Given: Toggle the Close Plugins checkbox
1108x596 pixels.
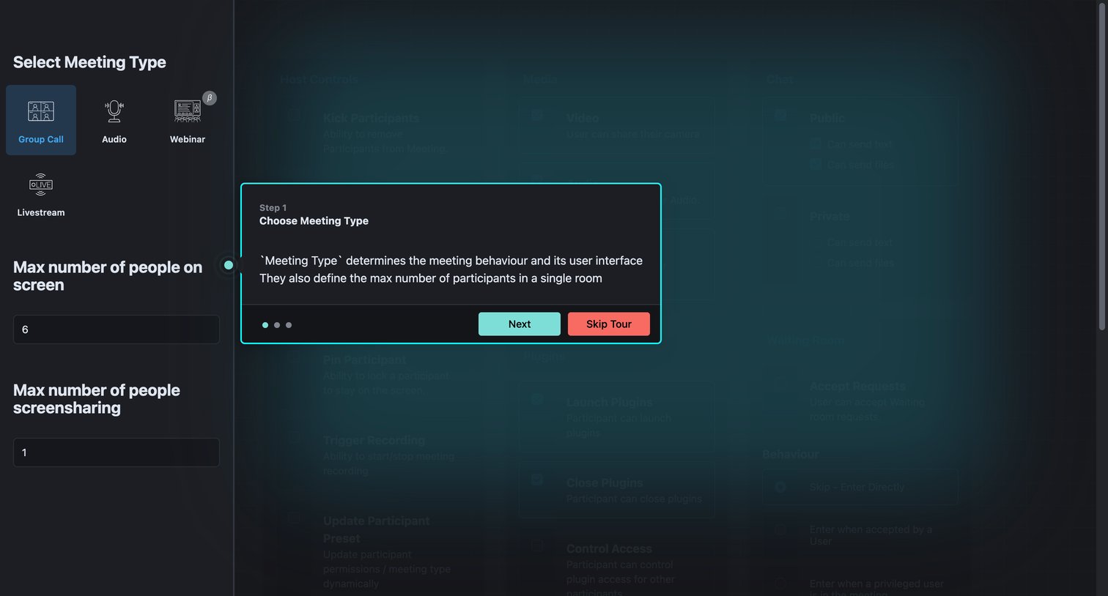Looking at the screenshot, I should [537, 480].
